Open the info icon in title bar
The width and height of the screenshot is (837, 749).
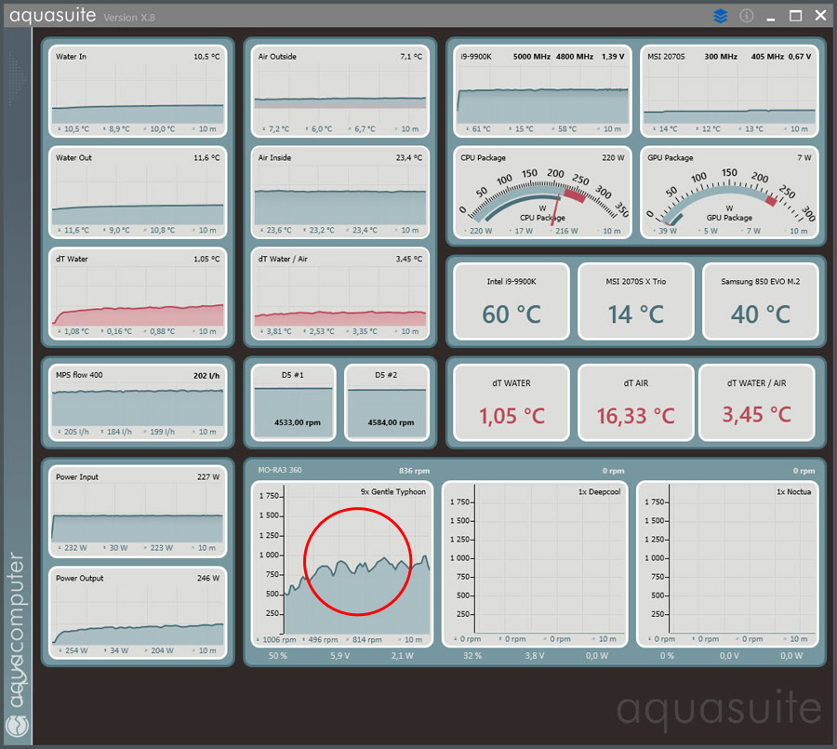[x=746, y=16]
